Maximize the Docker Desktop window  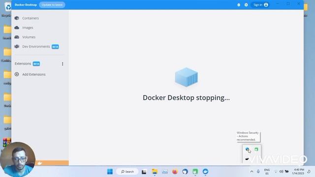[x=288, y=4]
